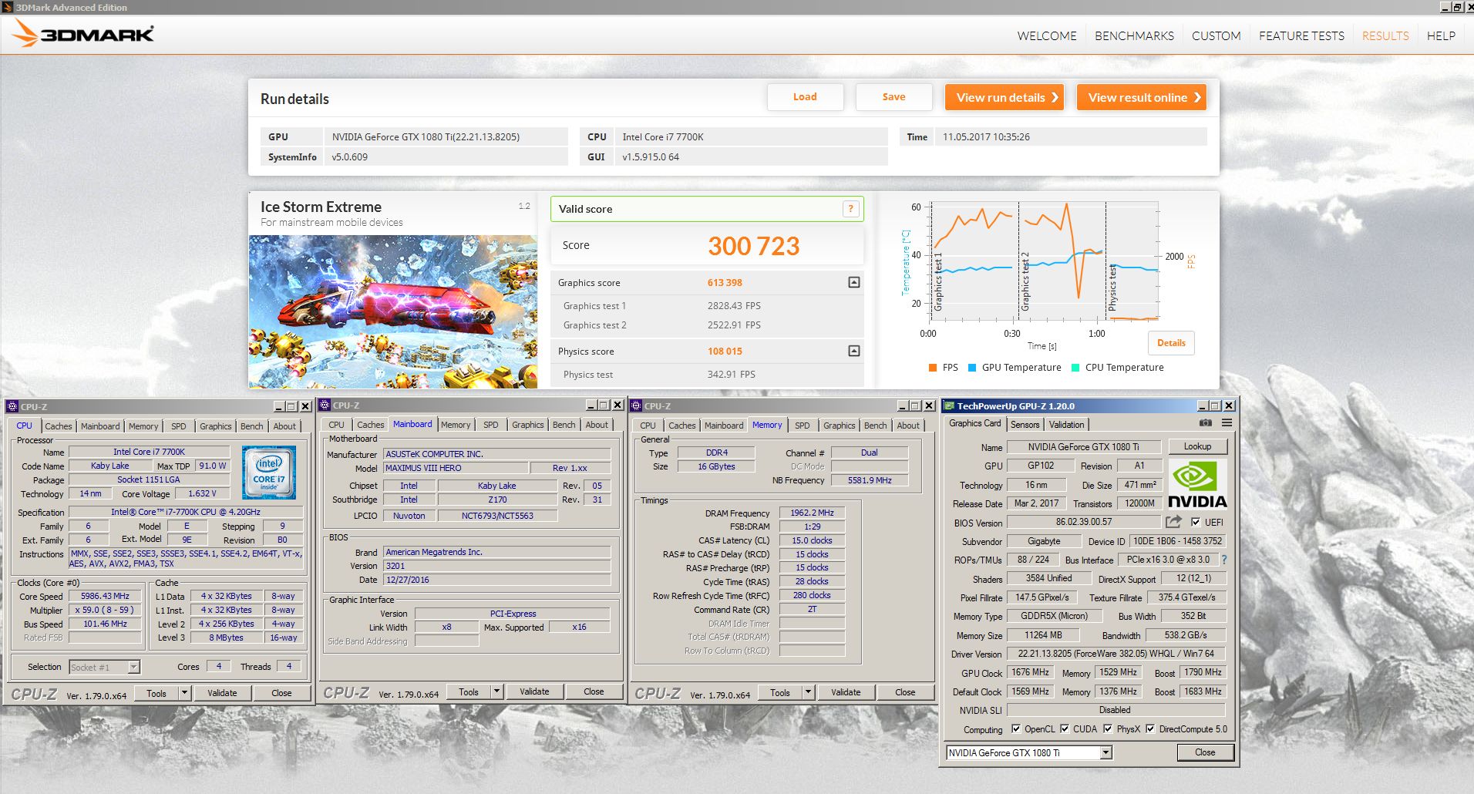Go to the WELCOME page
Viewport: 1474px width, 794px height.
[1046, 35]
